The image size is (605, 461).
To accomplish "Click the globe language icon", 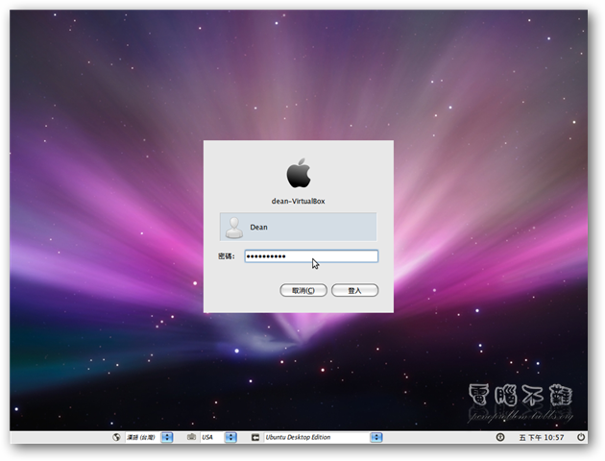I will [117, 437].
